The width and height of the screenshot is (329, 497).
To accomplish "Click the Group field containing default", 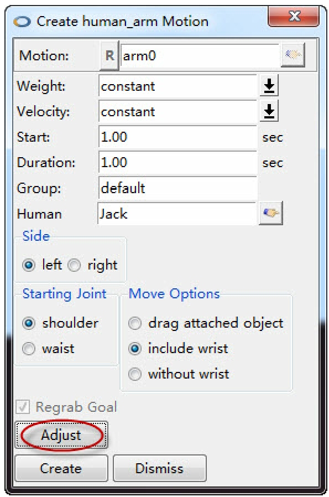I will 177,188.
